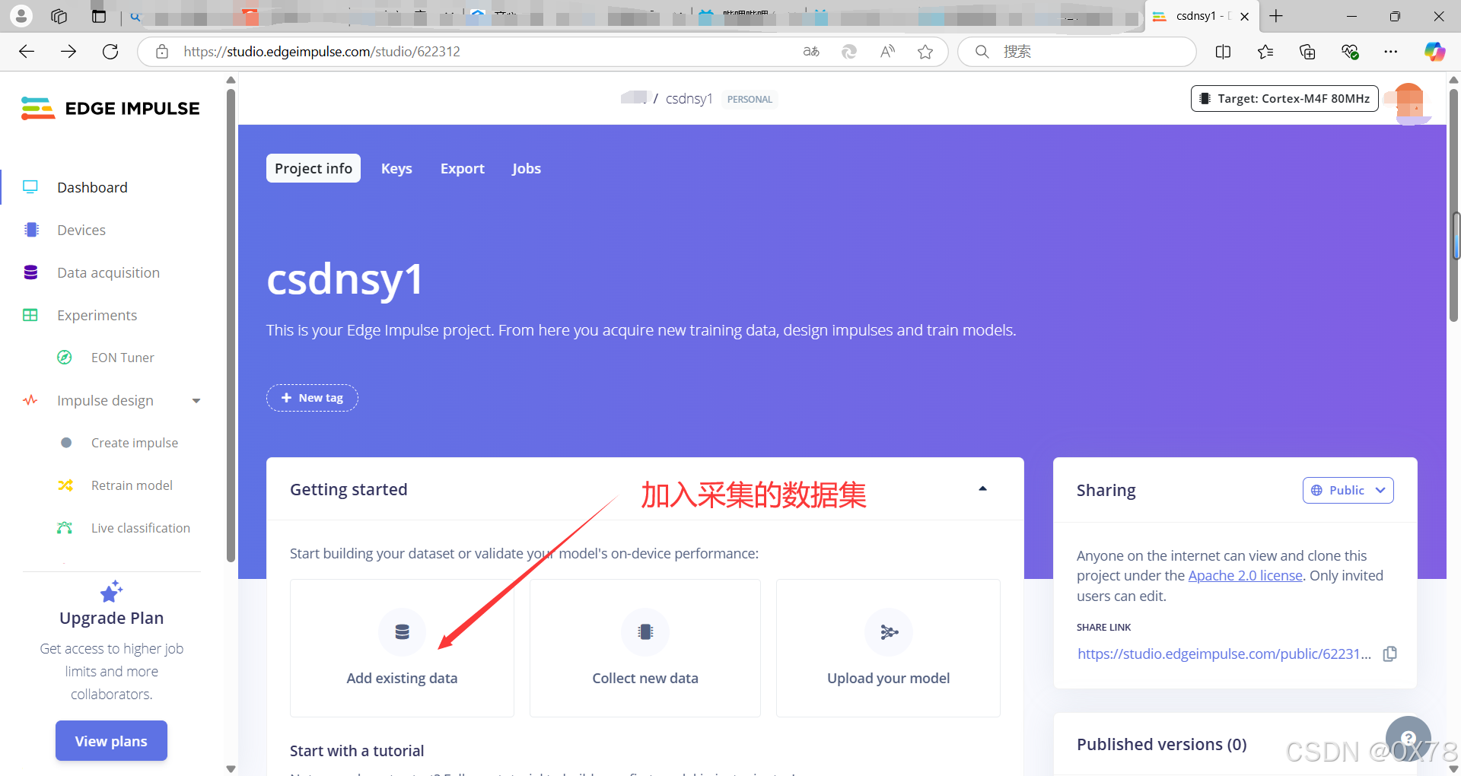Switch to the Project info tab
The width and height of the screenshot is (1461, 776).
[314, 168]
